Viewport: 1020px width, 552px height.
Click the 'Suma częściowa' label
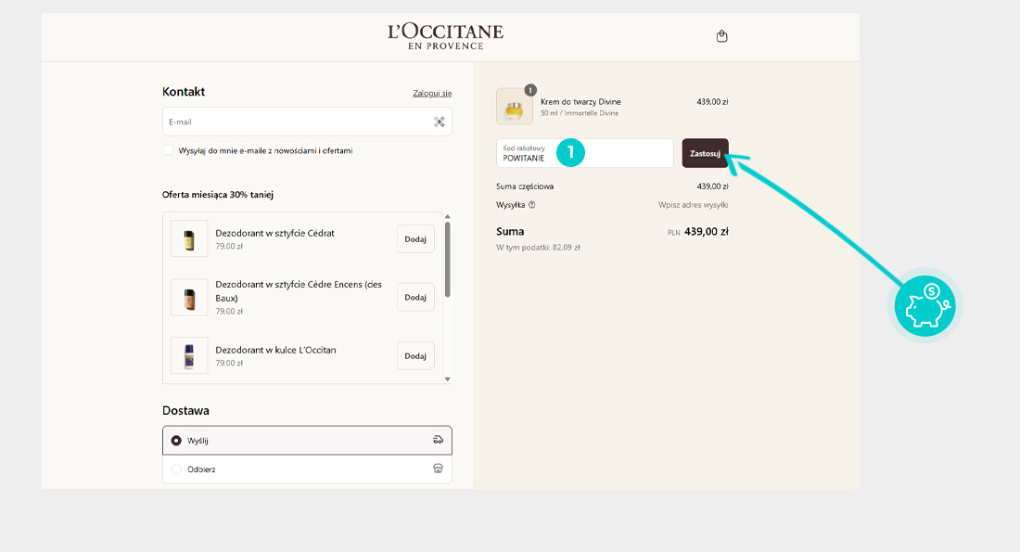pyautogui.click(x=525, y=186)
